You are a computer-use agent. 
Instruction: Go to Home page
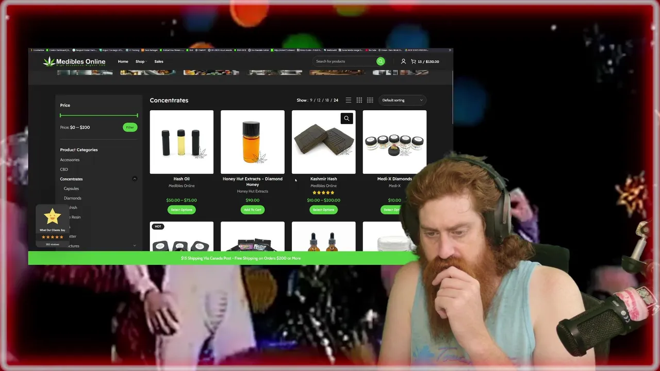point(123,61)
